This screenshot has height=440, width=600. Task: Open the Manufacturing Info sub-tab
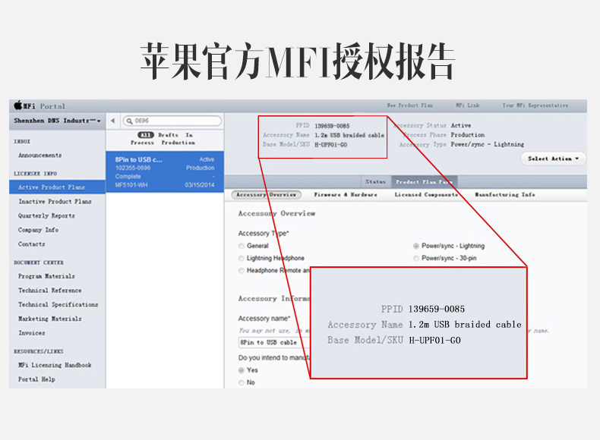pyautogui.click(x=505, y=194)
